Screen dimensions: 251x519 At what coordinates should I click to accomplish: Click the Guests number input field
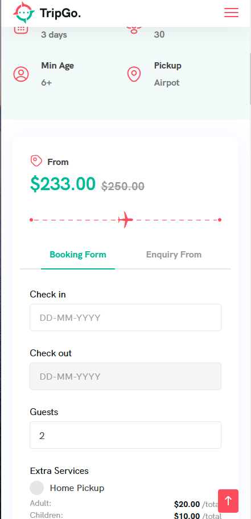[x=125, y=435]
